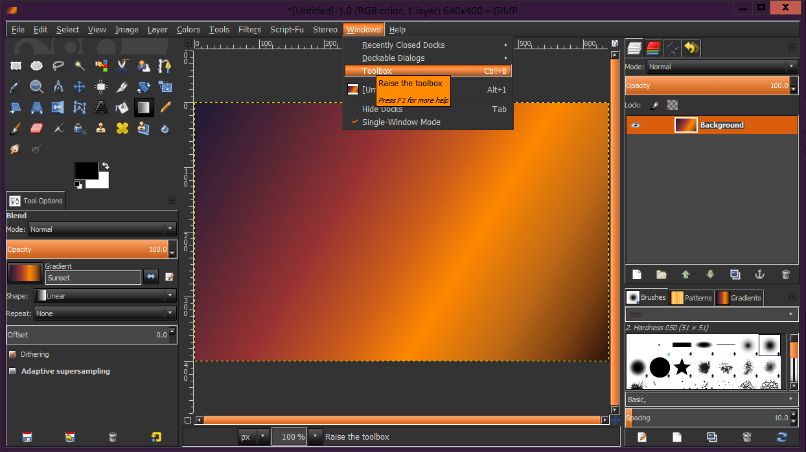The image size is (806, 452).
Task: Click the foreground color swatch
Action: click(x=85, y=170)
